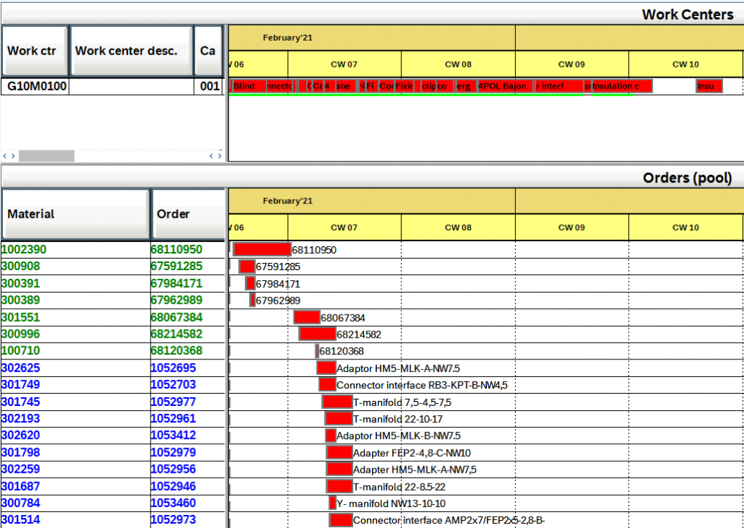
Task: Select red bar beside T-manifold 7,5-4,5-7,5
Action: pyautogui.click(x=338, y=402)
